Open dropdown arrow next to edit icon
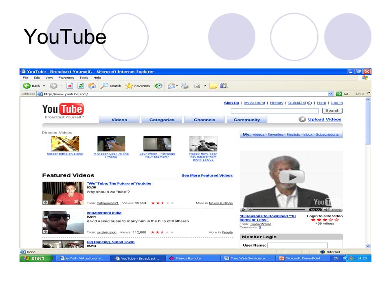 pos(205,86)
